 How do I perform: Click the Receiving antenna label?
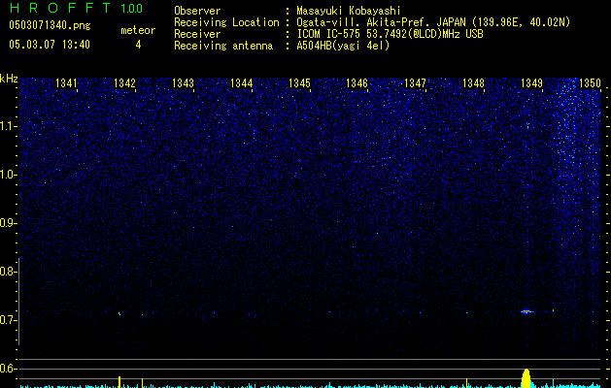coord(223,46)
